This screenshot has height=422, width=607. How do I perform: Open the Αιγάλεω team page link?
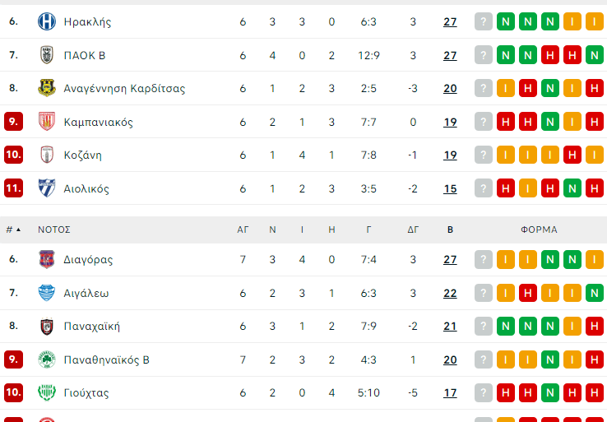[x=86, y=293]
